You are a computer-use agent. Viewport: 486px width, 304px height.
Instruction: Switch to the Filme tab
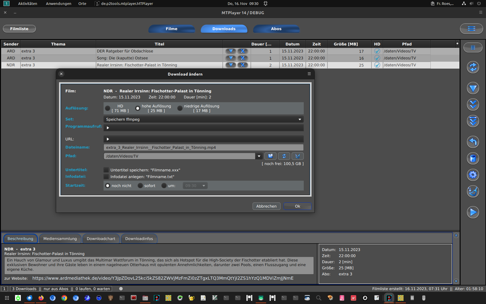click(172, 29)
